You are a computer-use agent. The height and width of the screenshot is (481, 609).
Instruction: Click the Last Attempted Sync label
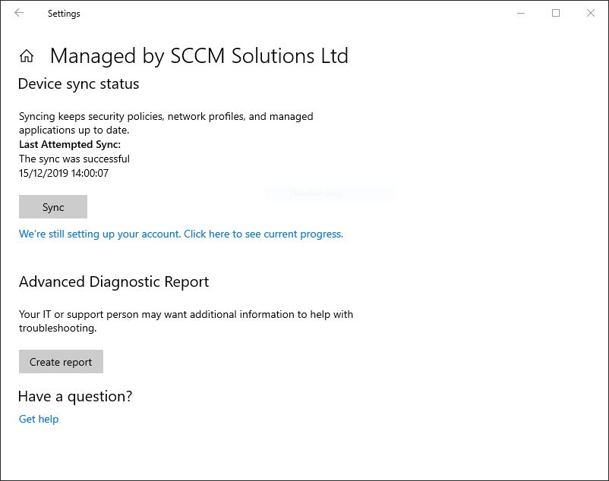70,144
